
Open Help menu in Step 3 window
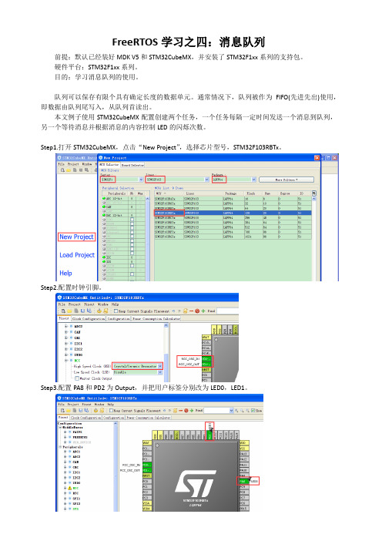pyautogui.click(x=111, y=404)
